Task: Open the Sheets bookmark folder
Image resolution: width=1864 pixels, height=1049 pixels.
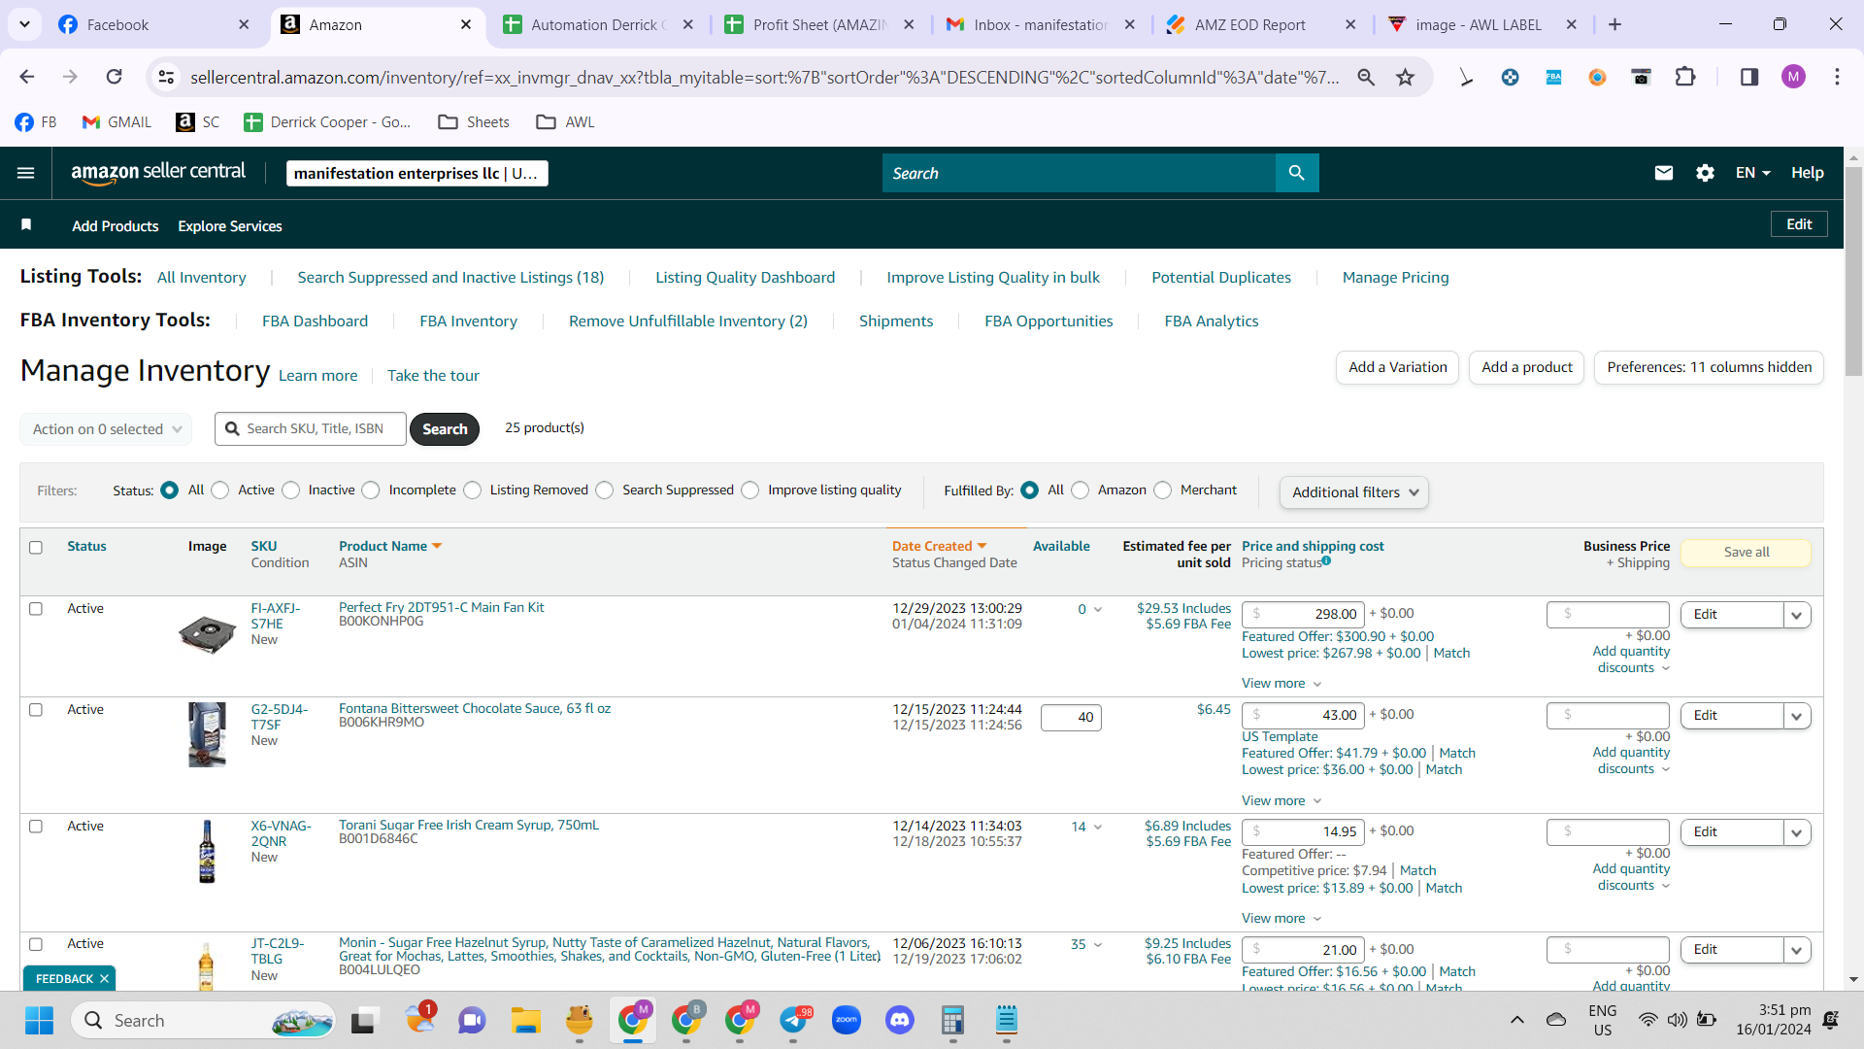Action: pos(474,121)
